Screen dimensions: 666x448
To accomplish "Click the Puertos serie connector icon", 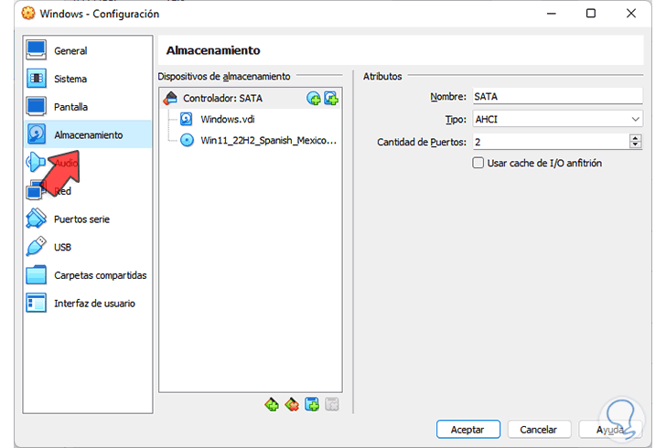I will pyautogui.click(x=36, y=219).
